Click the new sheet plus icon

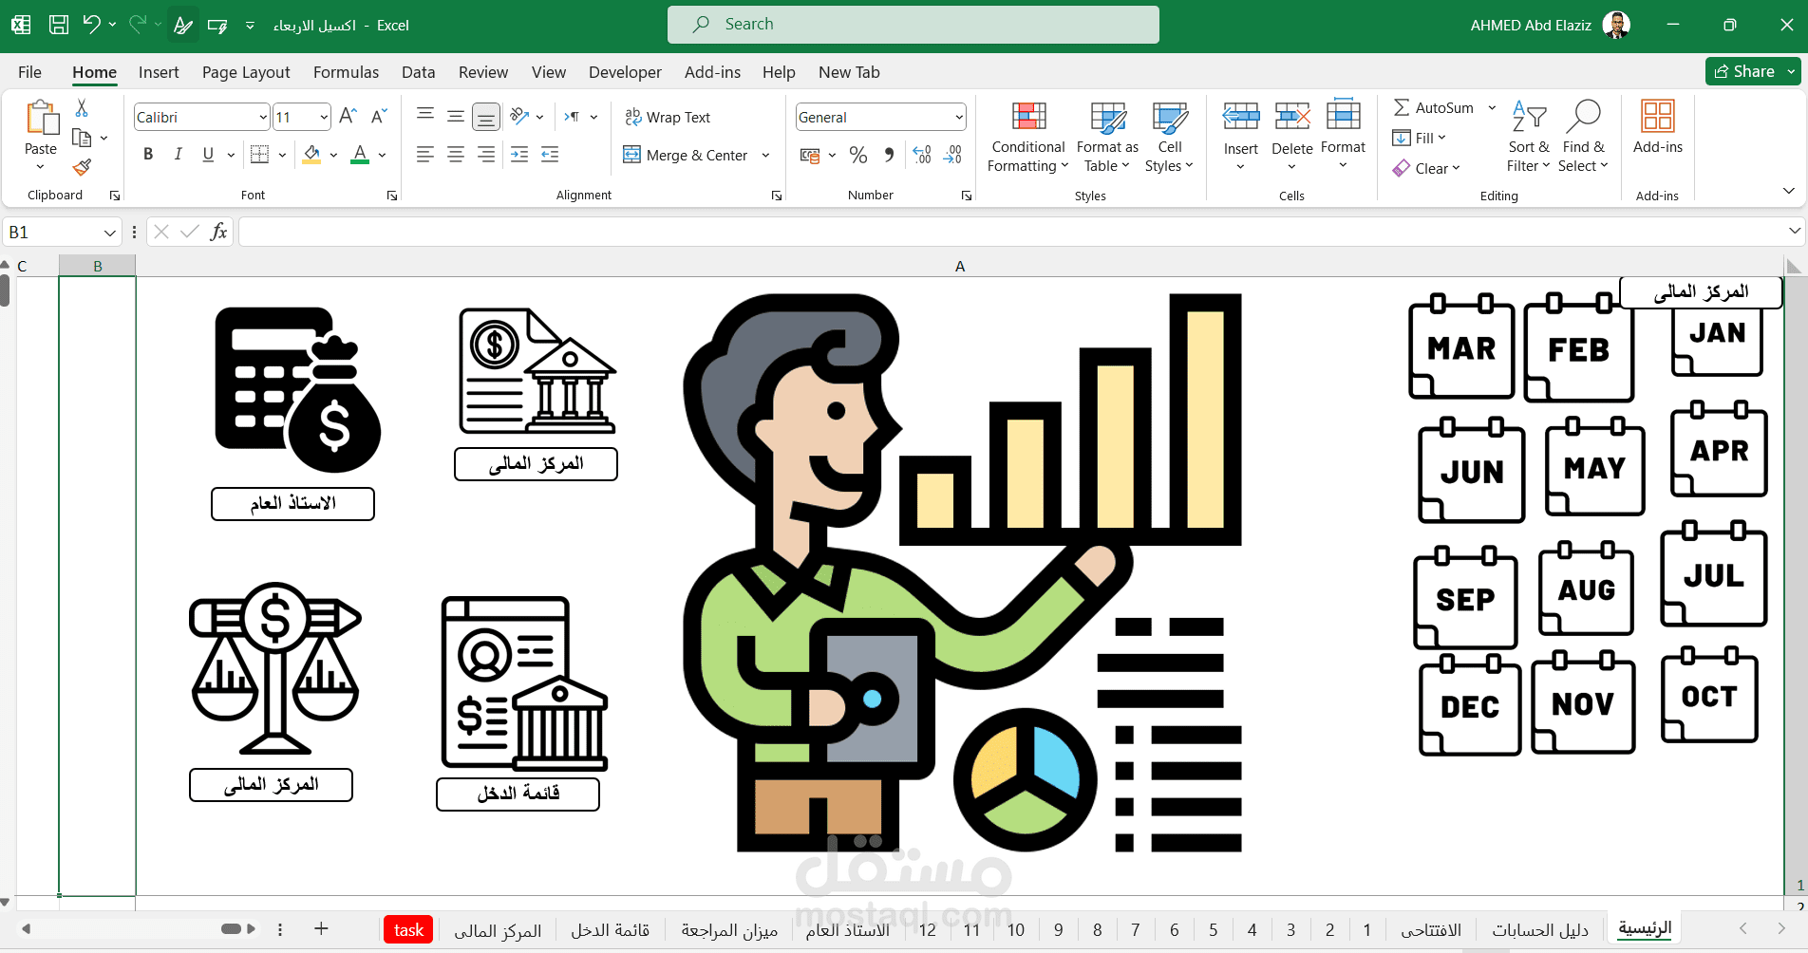coord(321,929)
